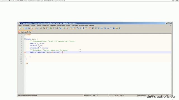Open the ? help menu

96,26
